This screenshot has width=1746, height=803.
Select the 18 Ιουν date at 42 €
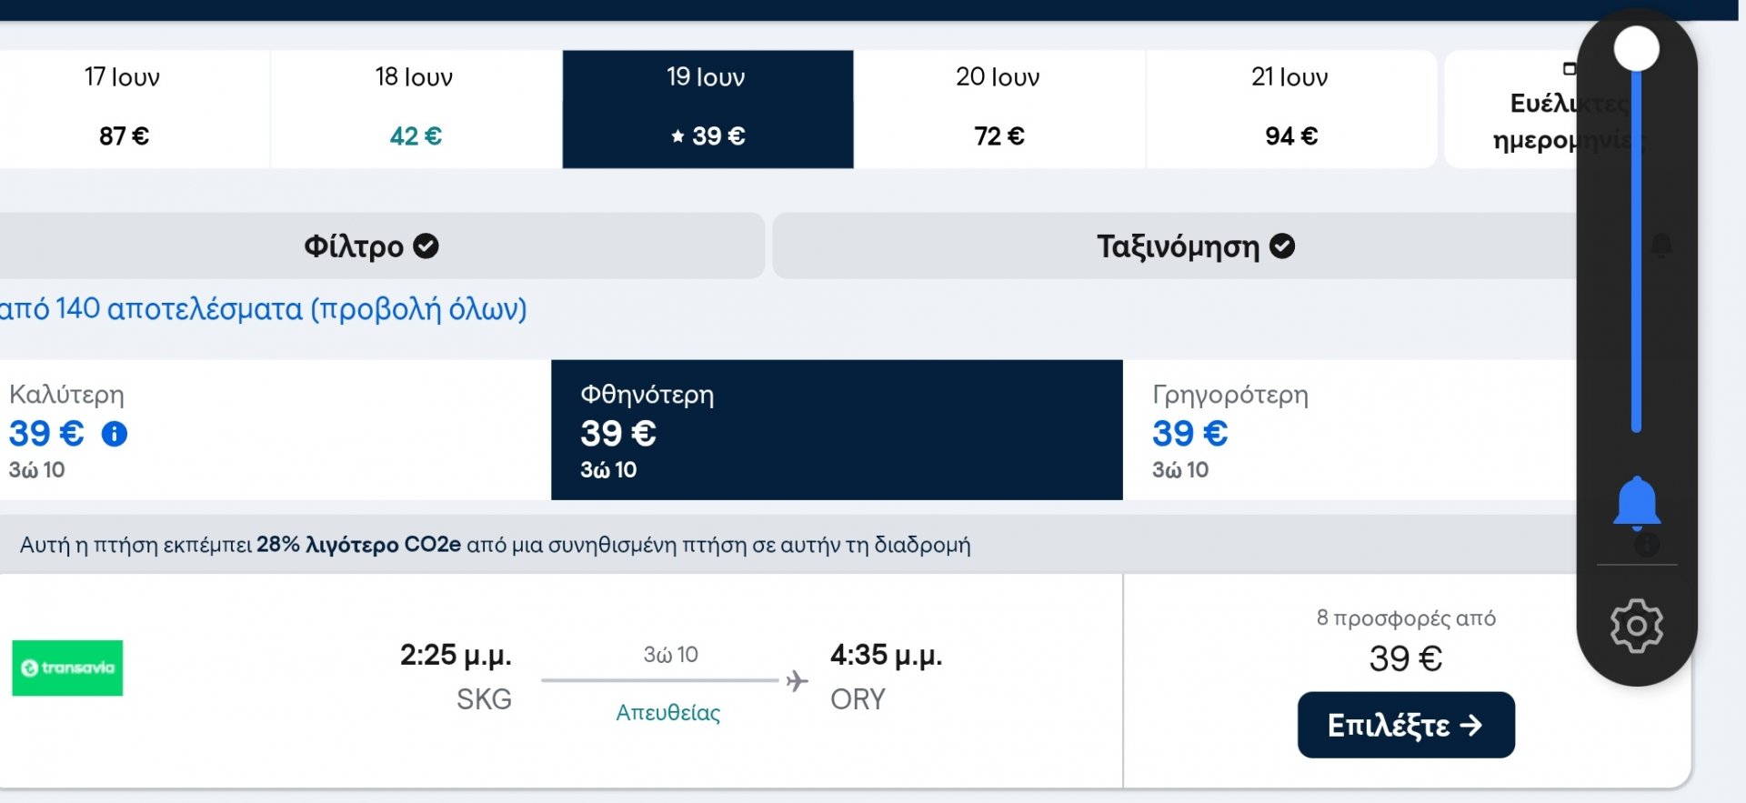click(x=416, y=109)
